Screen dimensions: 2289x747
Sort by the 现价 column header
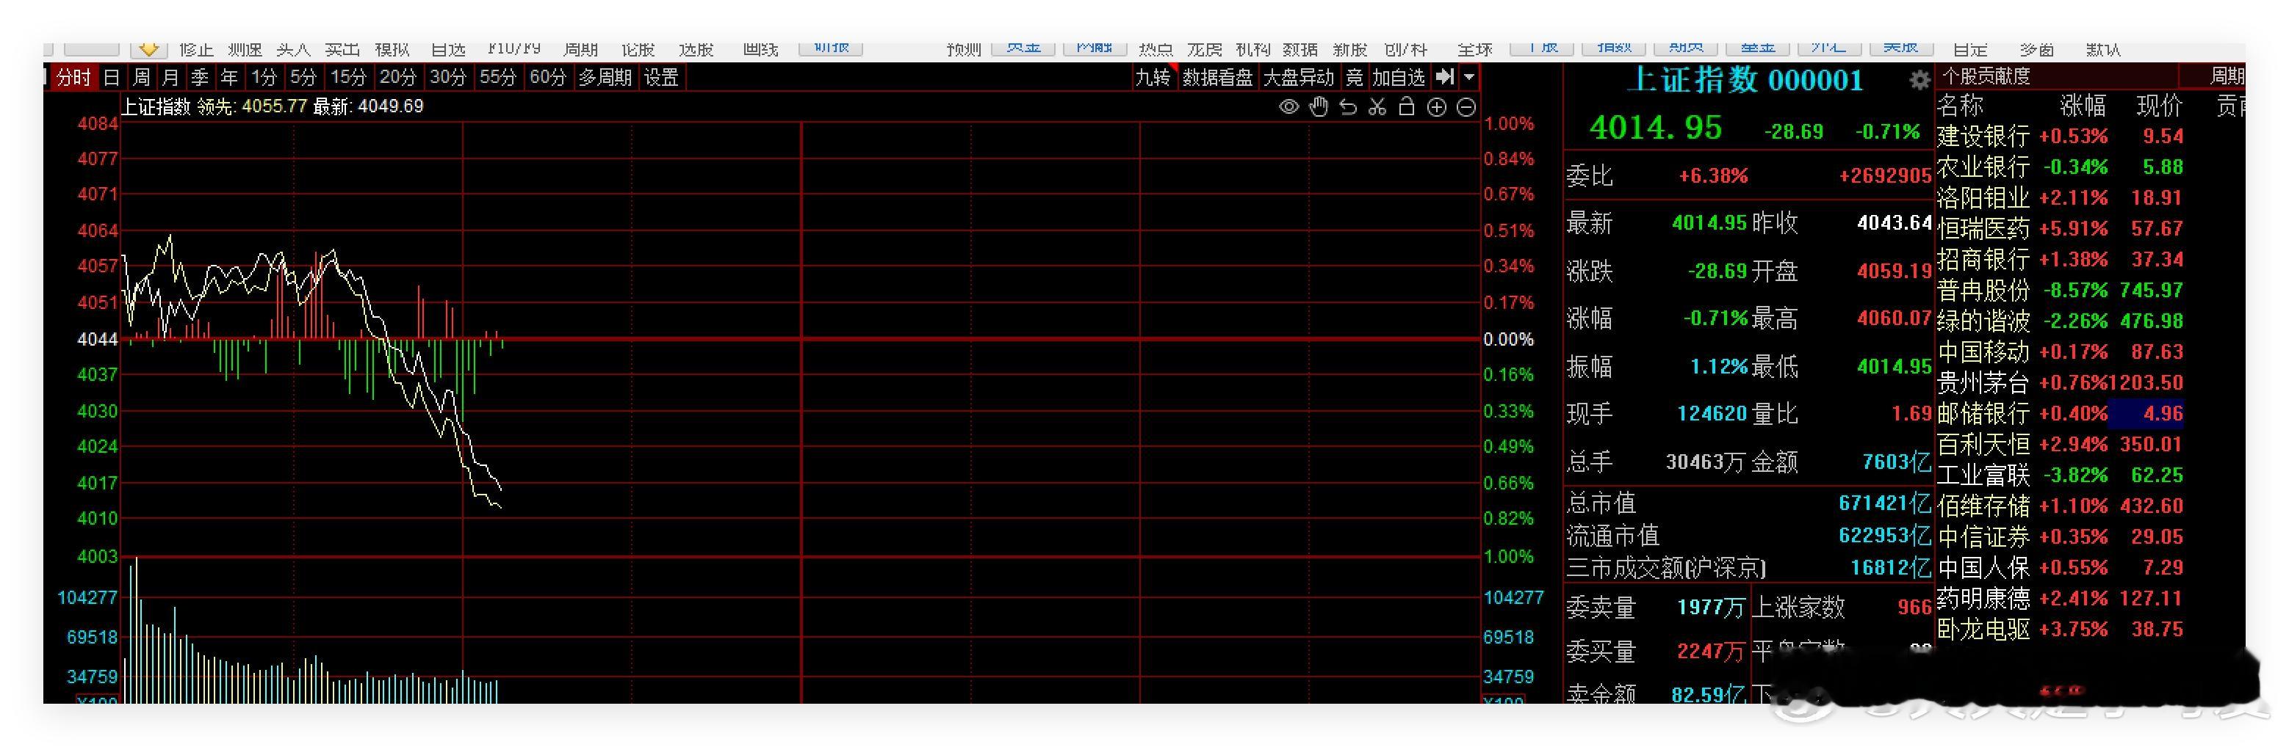tap(2159, 106)
